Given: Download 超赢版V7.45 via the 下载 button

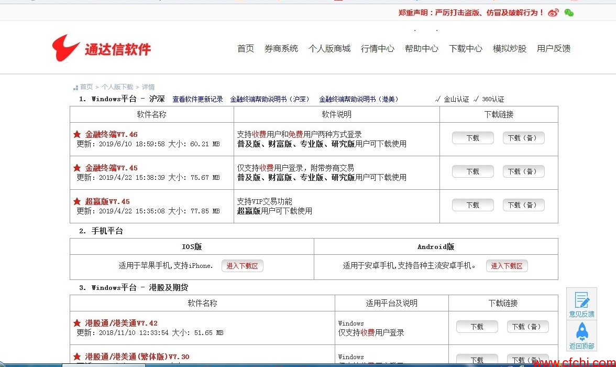Looking at the screenshot, I should click(472, 205).
